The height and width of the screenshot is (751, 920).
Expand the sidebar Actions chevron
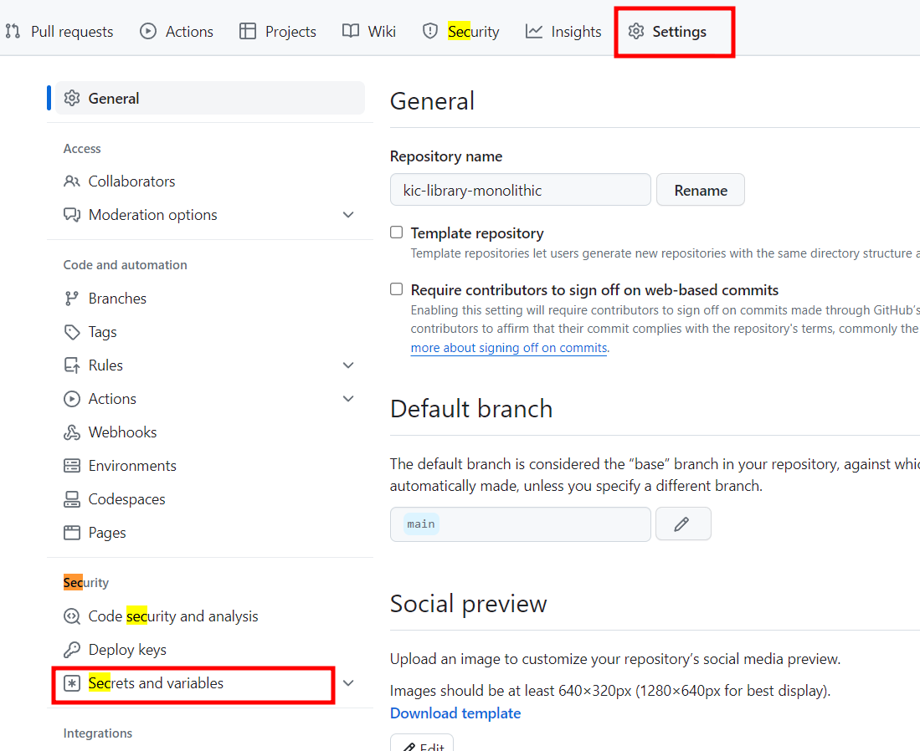pos(348,399)
